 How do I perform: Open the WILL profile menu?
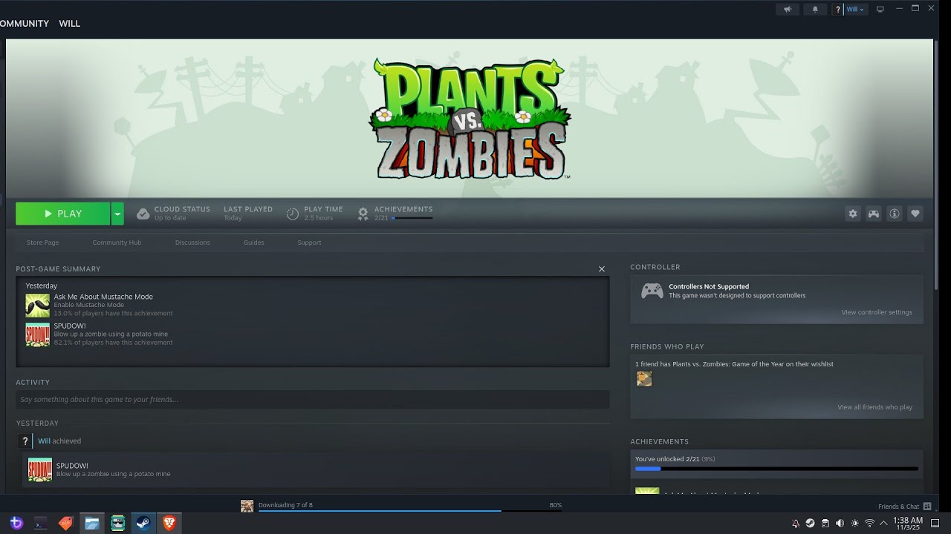coord(70,24)
